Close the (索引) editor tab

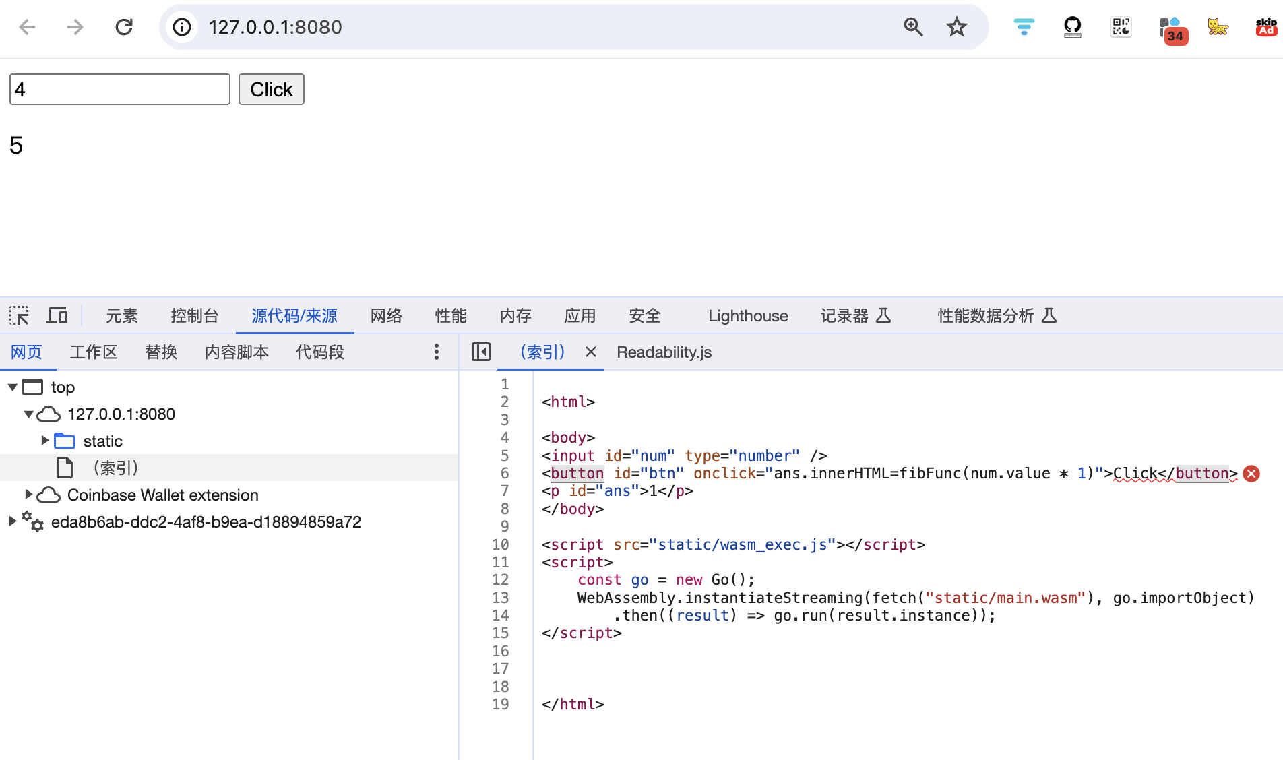(591, 352)
